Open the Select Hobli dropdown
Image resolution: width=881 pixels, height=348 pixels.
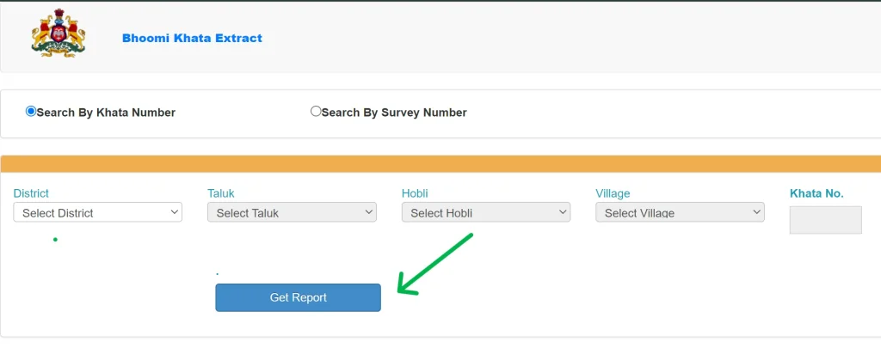tap(486, 212)
